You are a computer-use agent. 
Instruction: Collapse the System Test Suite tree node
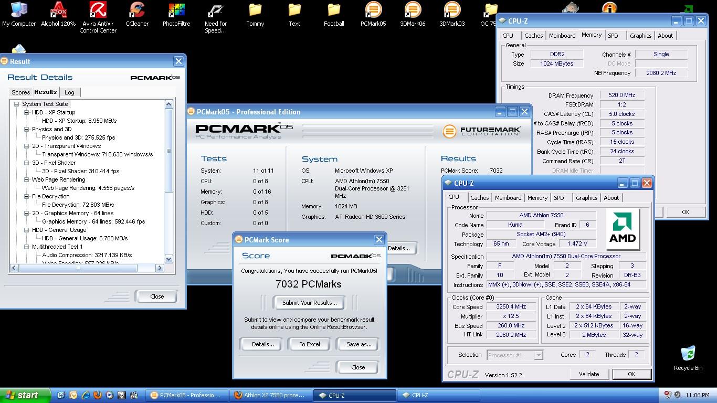17,104
